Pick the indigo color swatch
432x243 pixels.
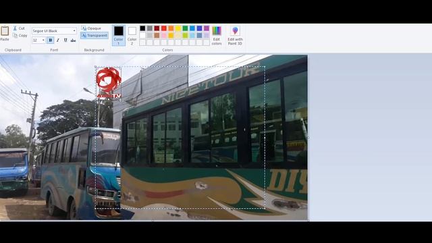click(x=199, y=28)
